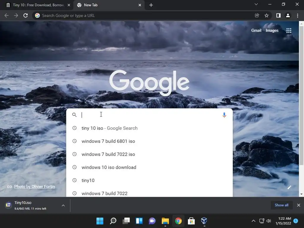Screen dimensions: 304x228
Task: Click the page scrollbar down arrow
Action: click(x=301, y=194)
